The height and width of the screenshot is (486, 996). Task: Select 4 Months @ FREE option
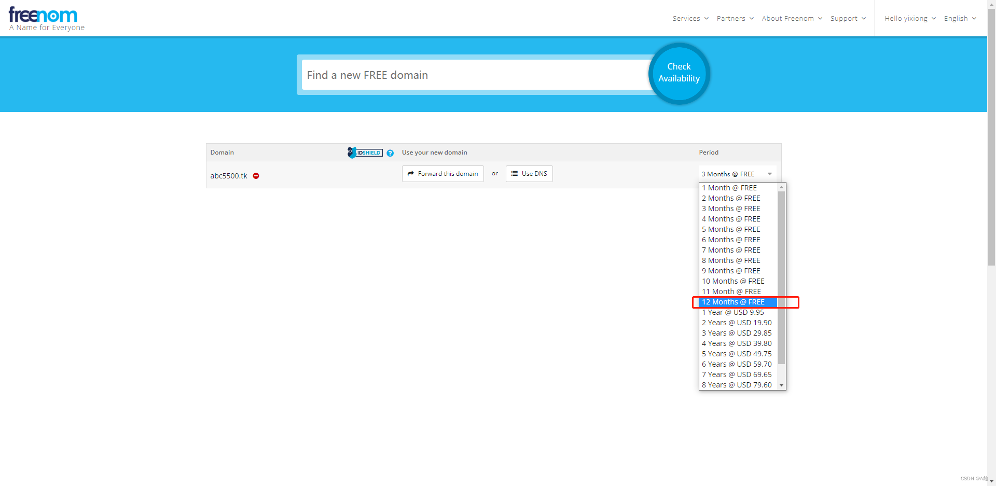point(739,219)
